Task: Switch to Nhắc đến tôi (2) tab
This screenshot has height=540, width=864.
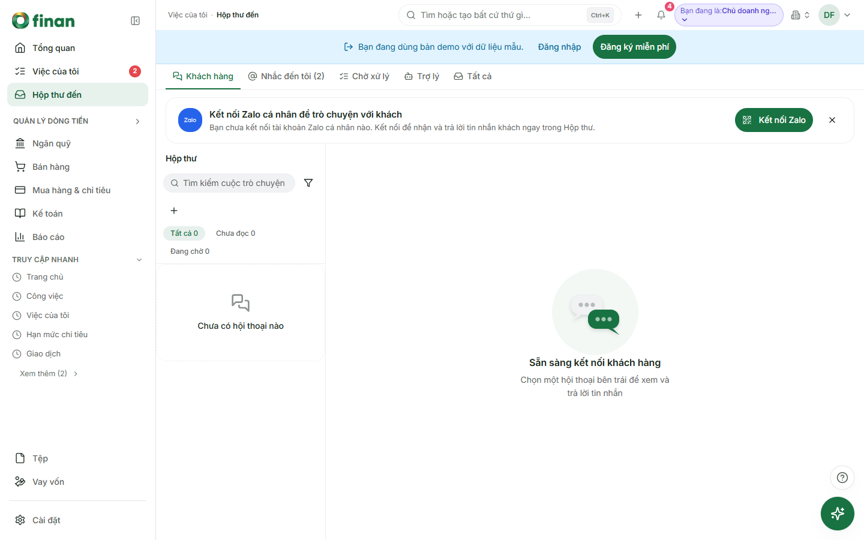Action: (x=286, y=76)
